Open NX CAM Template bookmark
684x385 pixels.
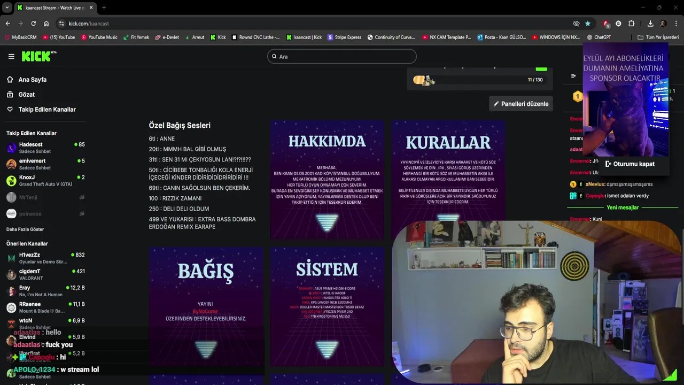tap(447, 37)
